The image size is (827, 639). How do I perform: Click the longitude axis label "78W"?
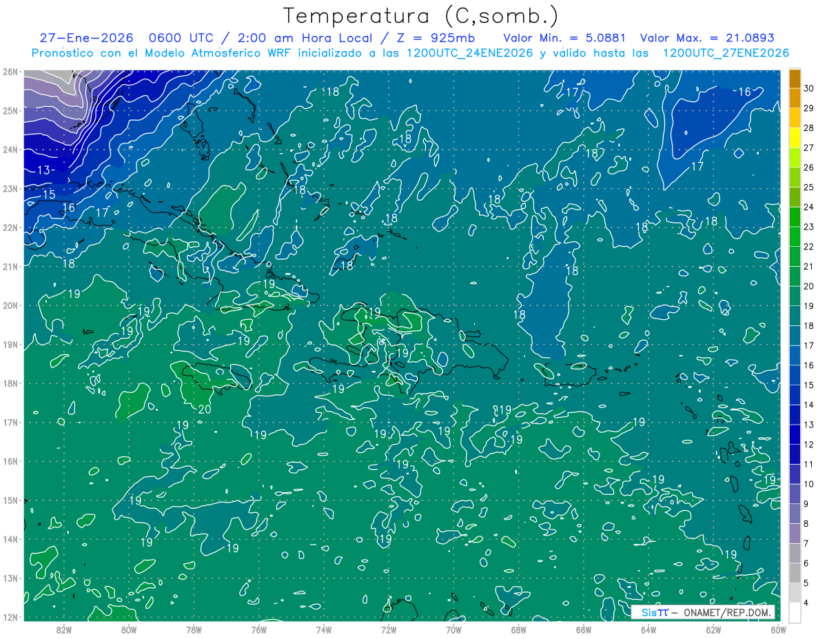click(194, 629)
